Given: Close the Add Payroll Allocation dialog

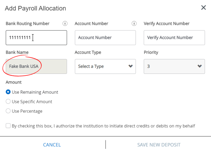Looking at the screenshot, I should tap(203, 8).
